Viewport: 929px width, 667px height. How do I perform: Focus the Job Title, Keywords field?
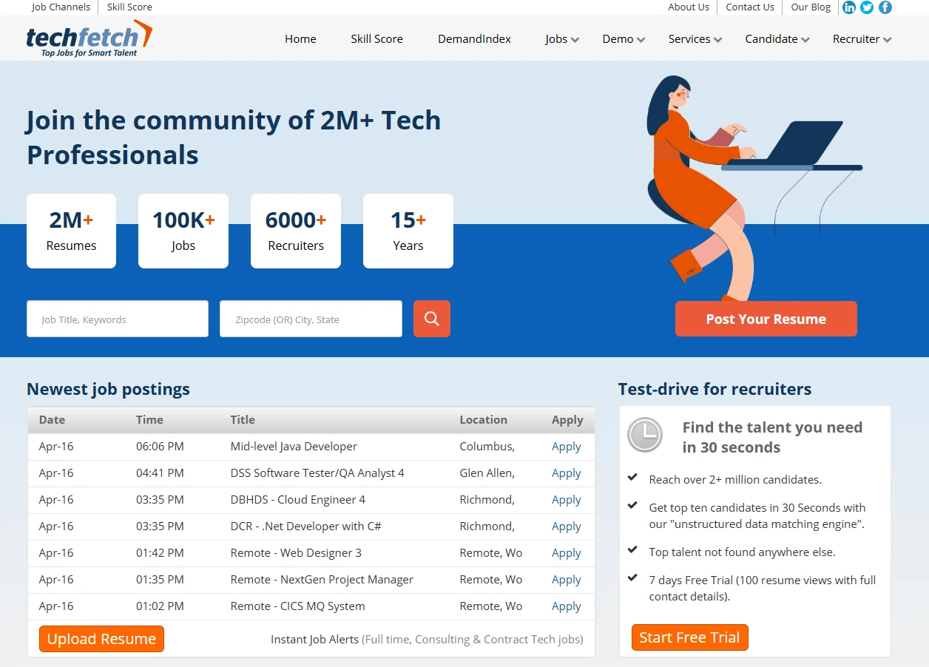tap(118, 319)
